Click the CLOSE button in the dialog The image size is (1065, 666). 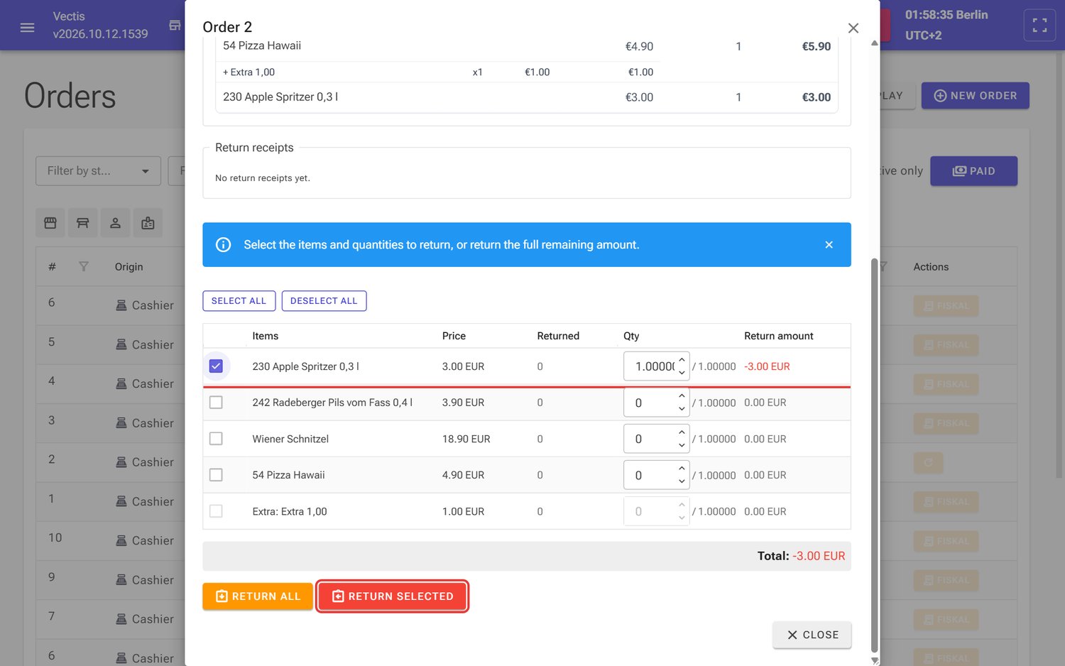coord(812,635)
